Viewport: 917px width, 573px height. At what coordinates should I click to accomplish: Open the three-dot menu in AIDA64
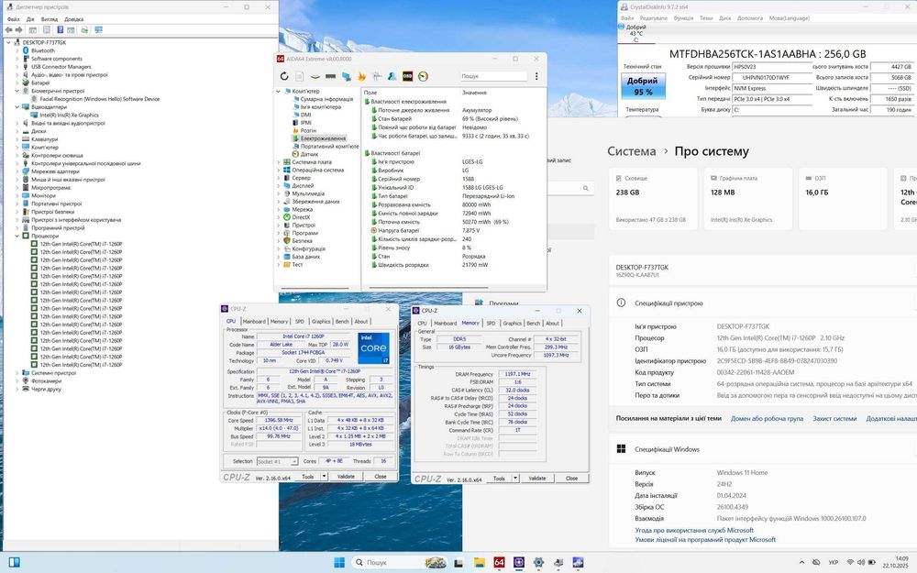(x=536, y=76)
